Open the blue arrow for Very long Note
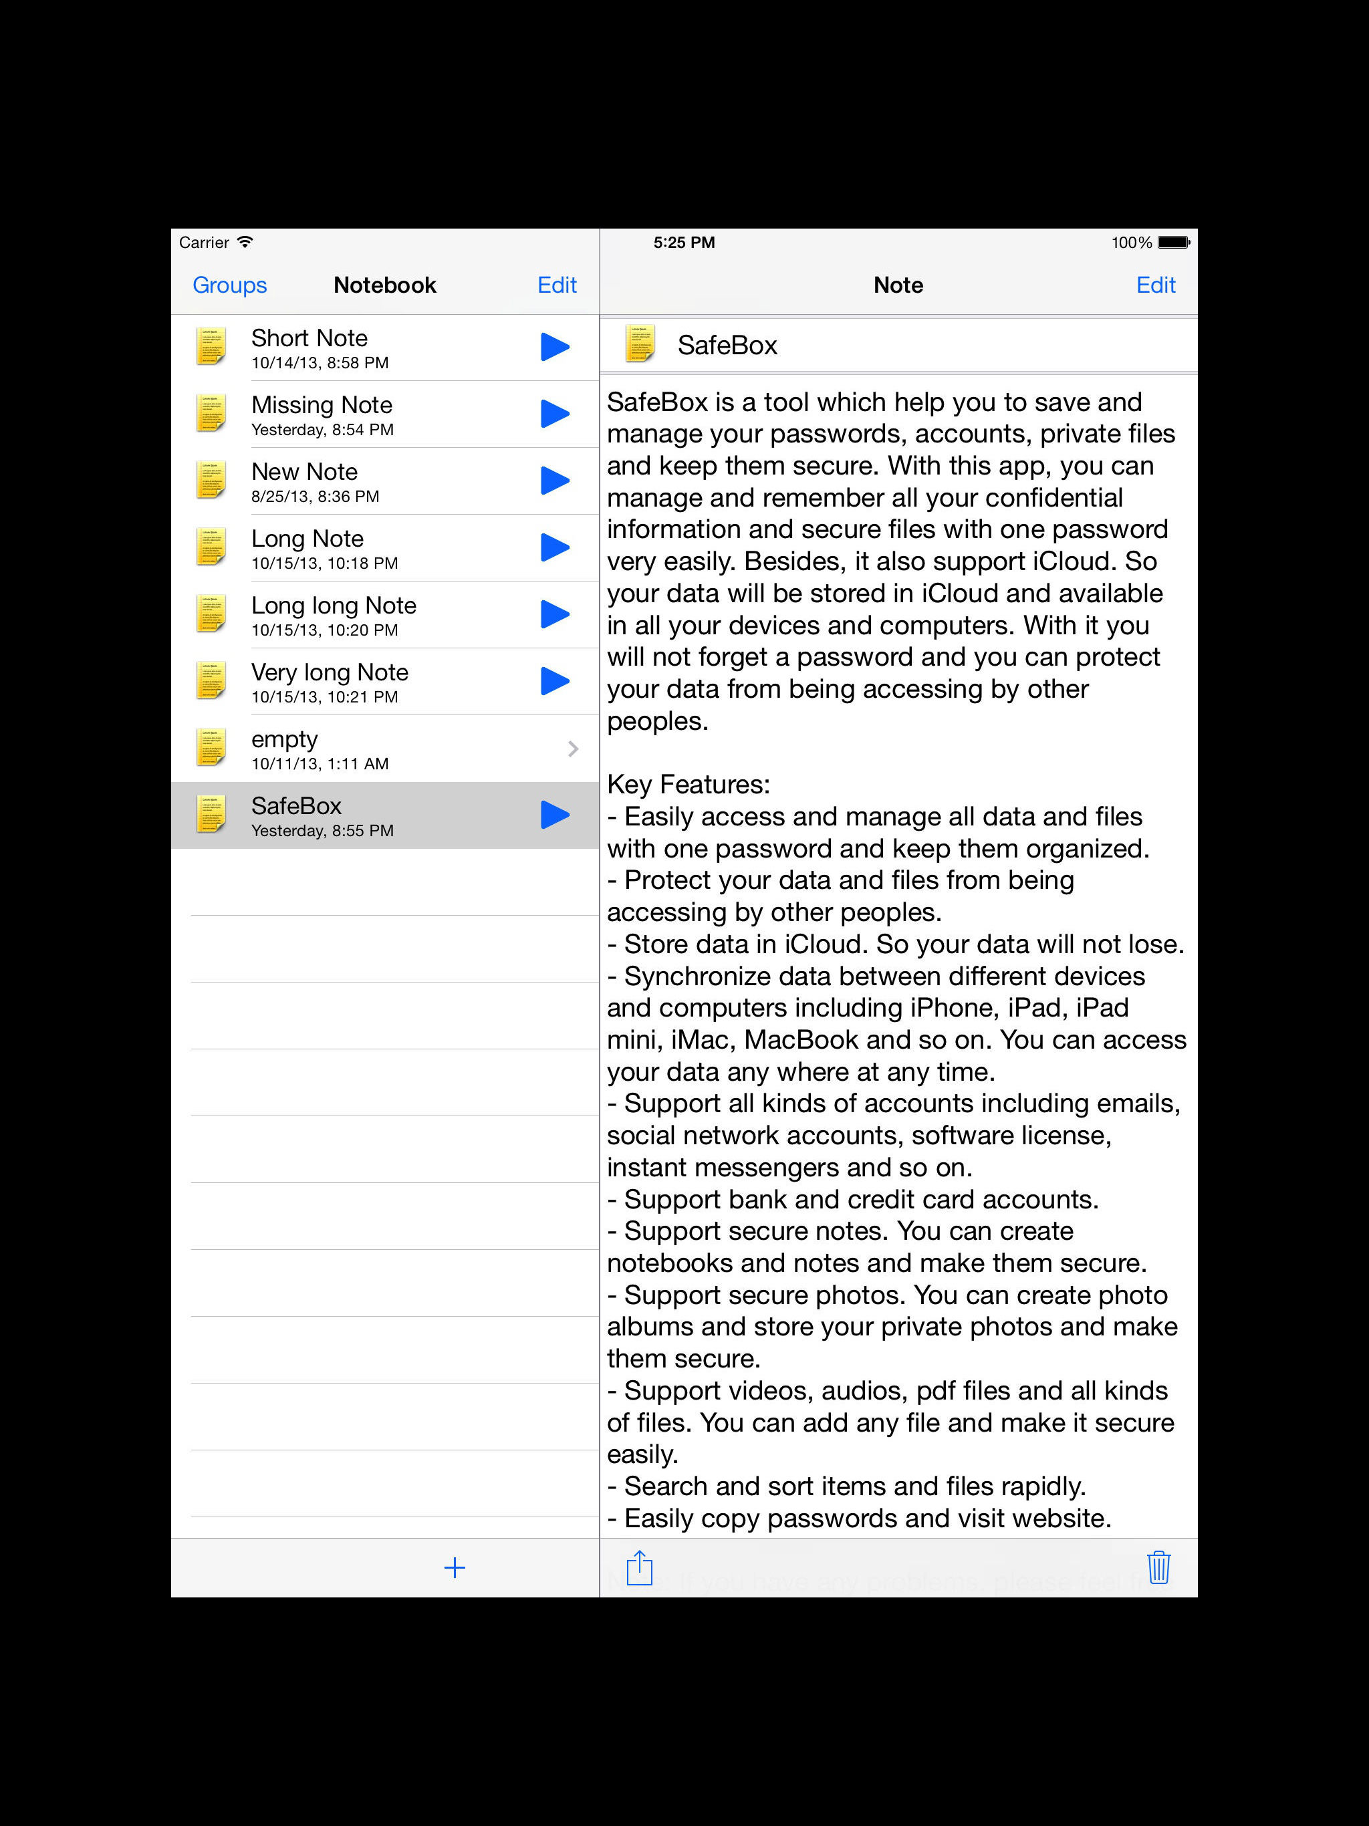1369x1826 pixels. click(555, 681)
